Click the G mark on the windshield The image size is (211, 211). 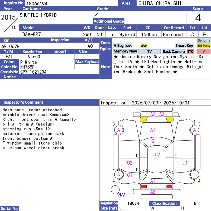click(153, 141)
